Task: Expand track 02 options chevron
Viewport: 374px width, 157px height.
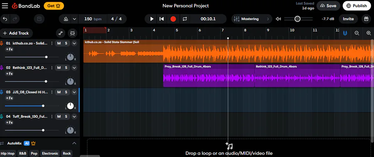Action: [x=74, y=67]
